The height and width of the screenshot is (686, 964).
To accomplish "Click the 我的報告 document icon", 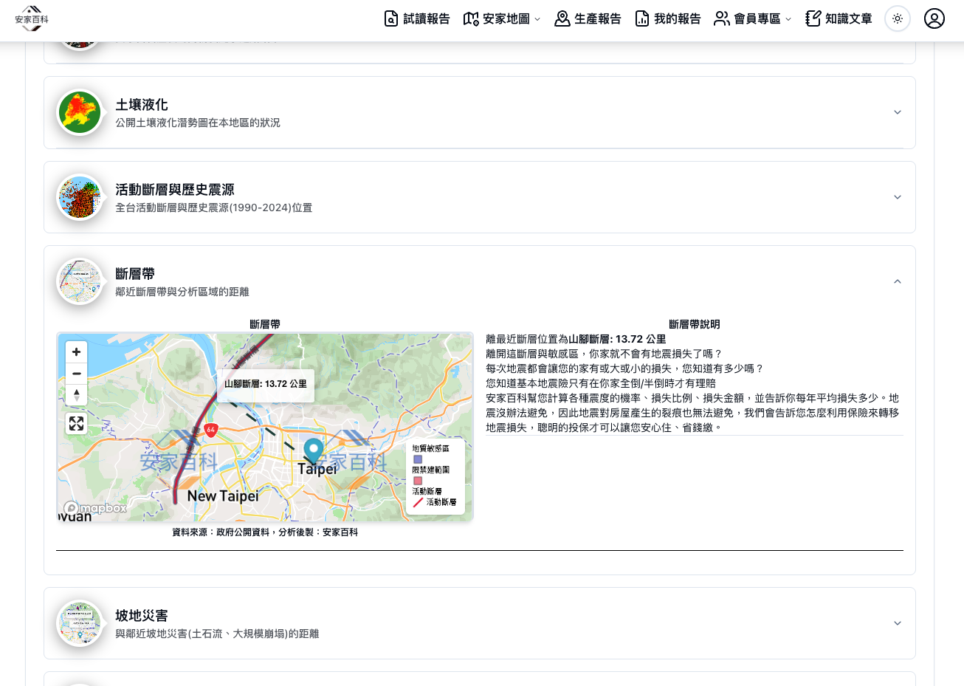I will tap(642, 18).
